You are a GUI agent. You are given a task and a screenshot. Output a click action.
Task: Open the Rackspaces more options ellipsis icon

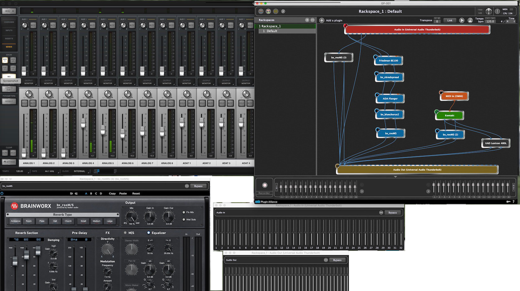pyautogui.click(x=312, y=20)
